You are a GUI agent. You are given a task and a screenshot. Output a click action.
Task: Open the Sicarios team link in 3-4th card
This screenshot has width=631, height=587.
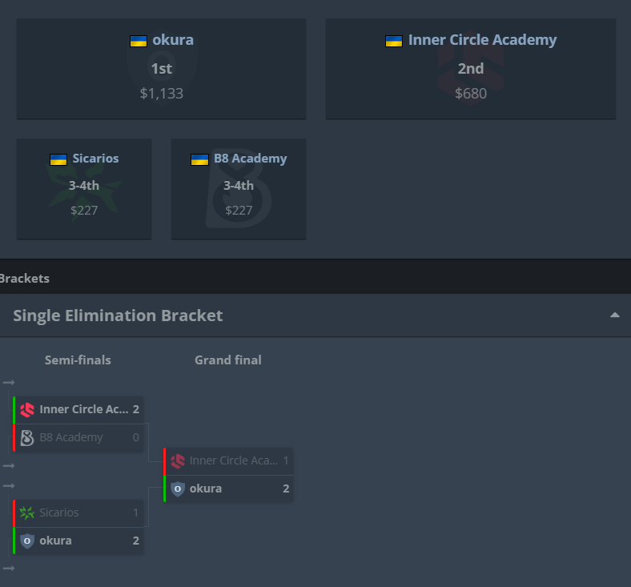(x=95, y=159)
